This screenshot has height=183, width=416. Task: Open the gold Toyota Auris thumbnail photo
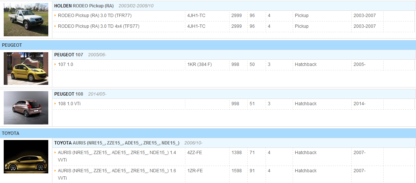coord(26,157)
